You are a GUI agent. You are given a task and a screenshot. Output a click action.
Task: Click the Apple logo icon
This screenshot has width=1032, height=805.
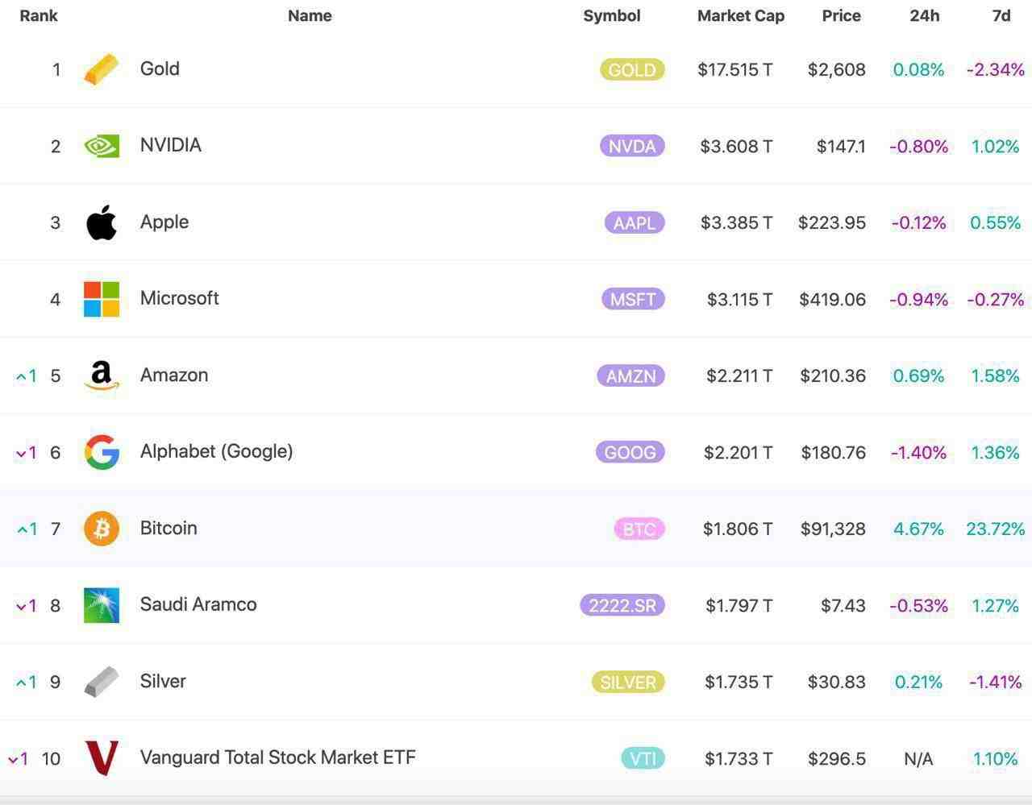(x=102, y=222)
